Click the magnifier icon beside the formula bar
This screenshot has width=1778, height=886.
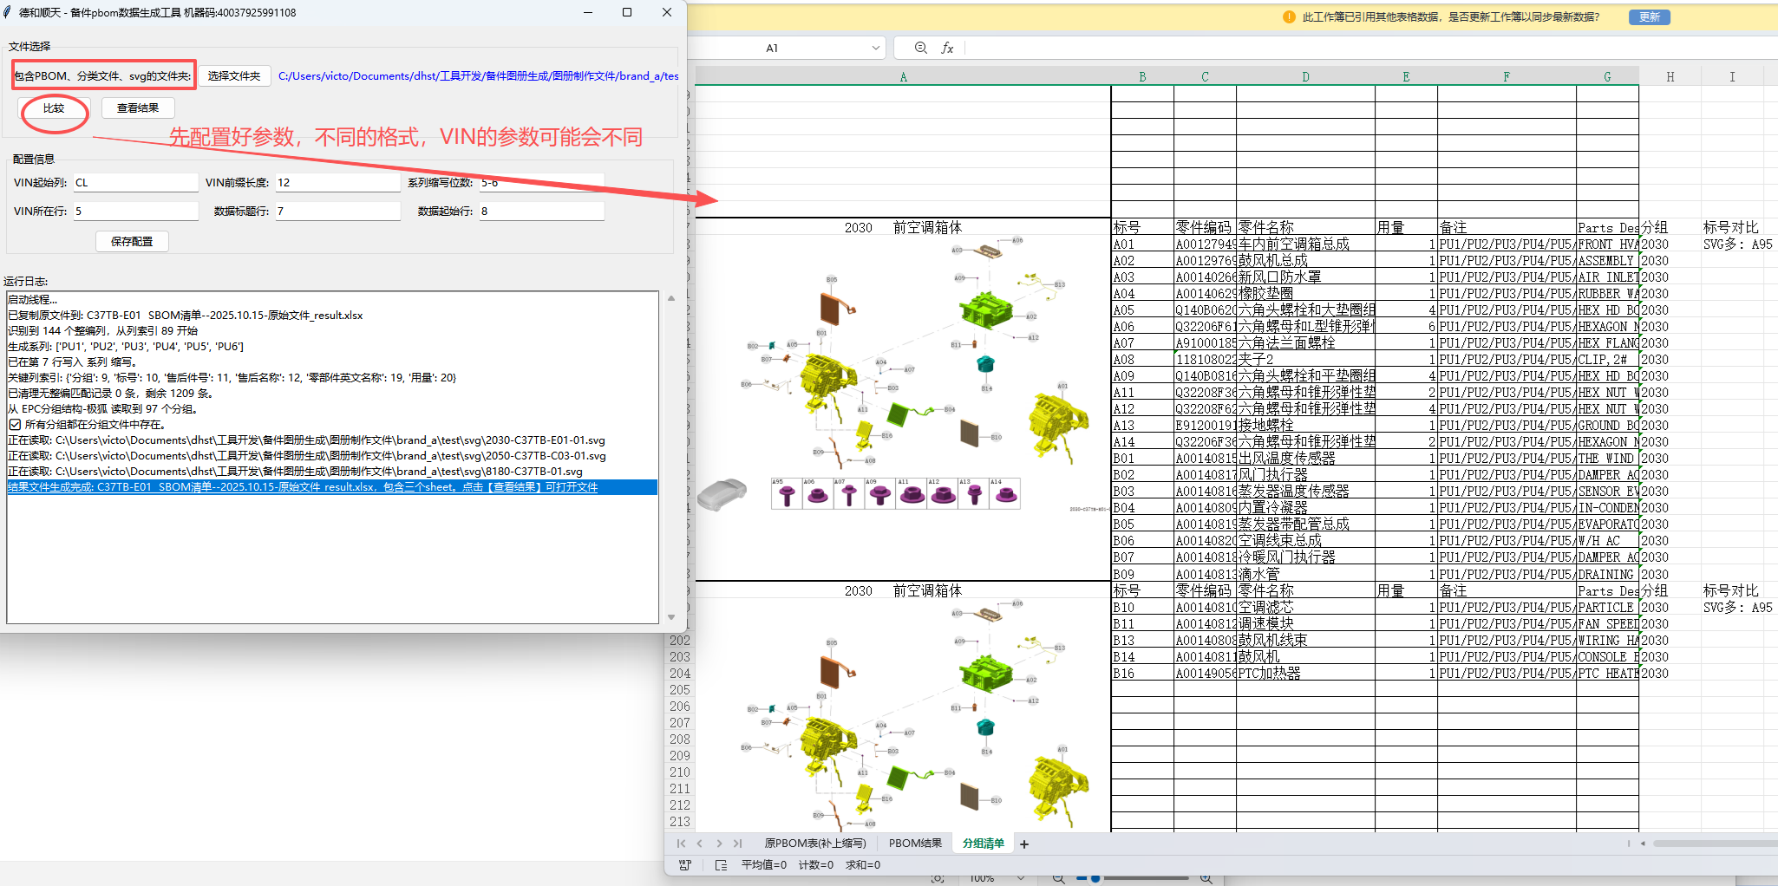pos(920,49)
